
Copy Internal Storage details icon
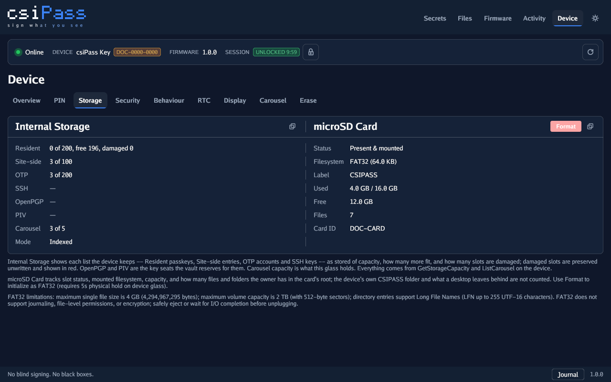292,127
